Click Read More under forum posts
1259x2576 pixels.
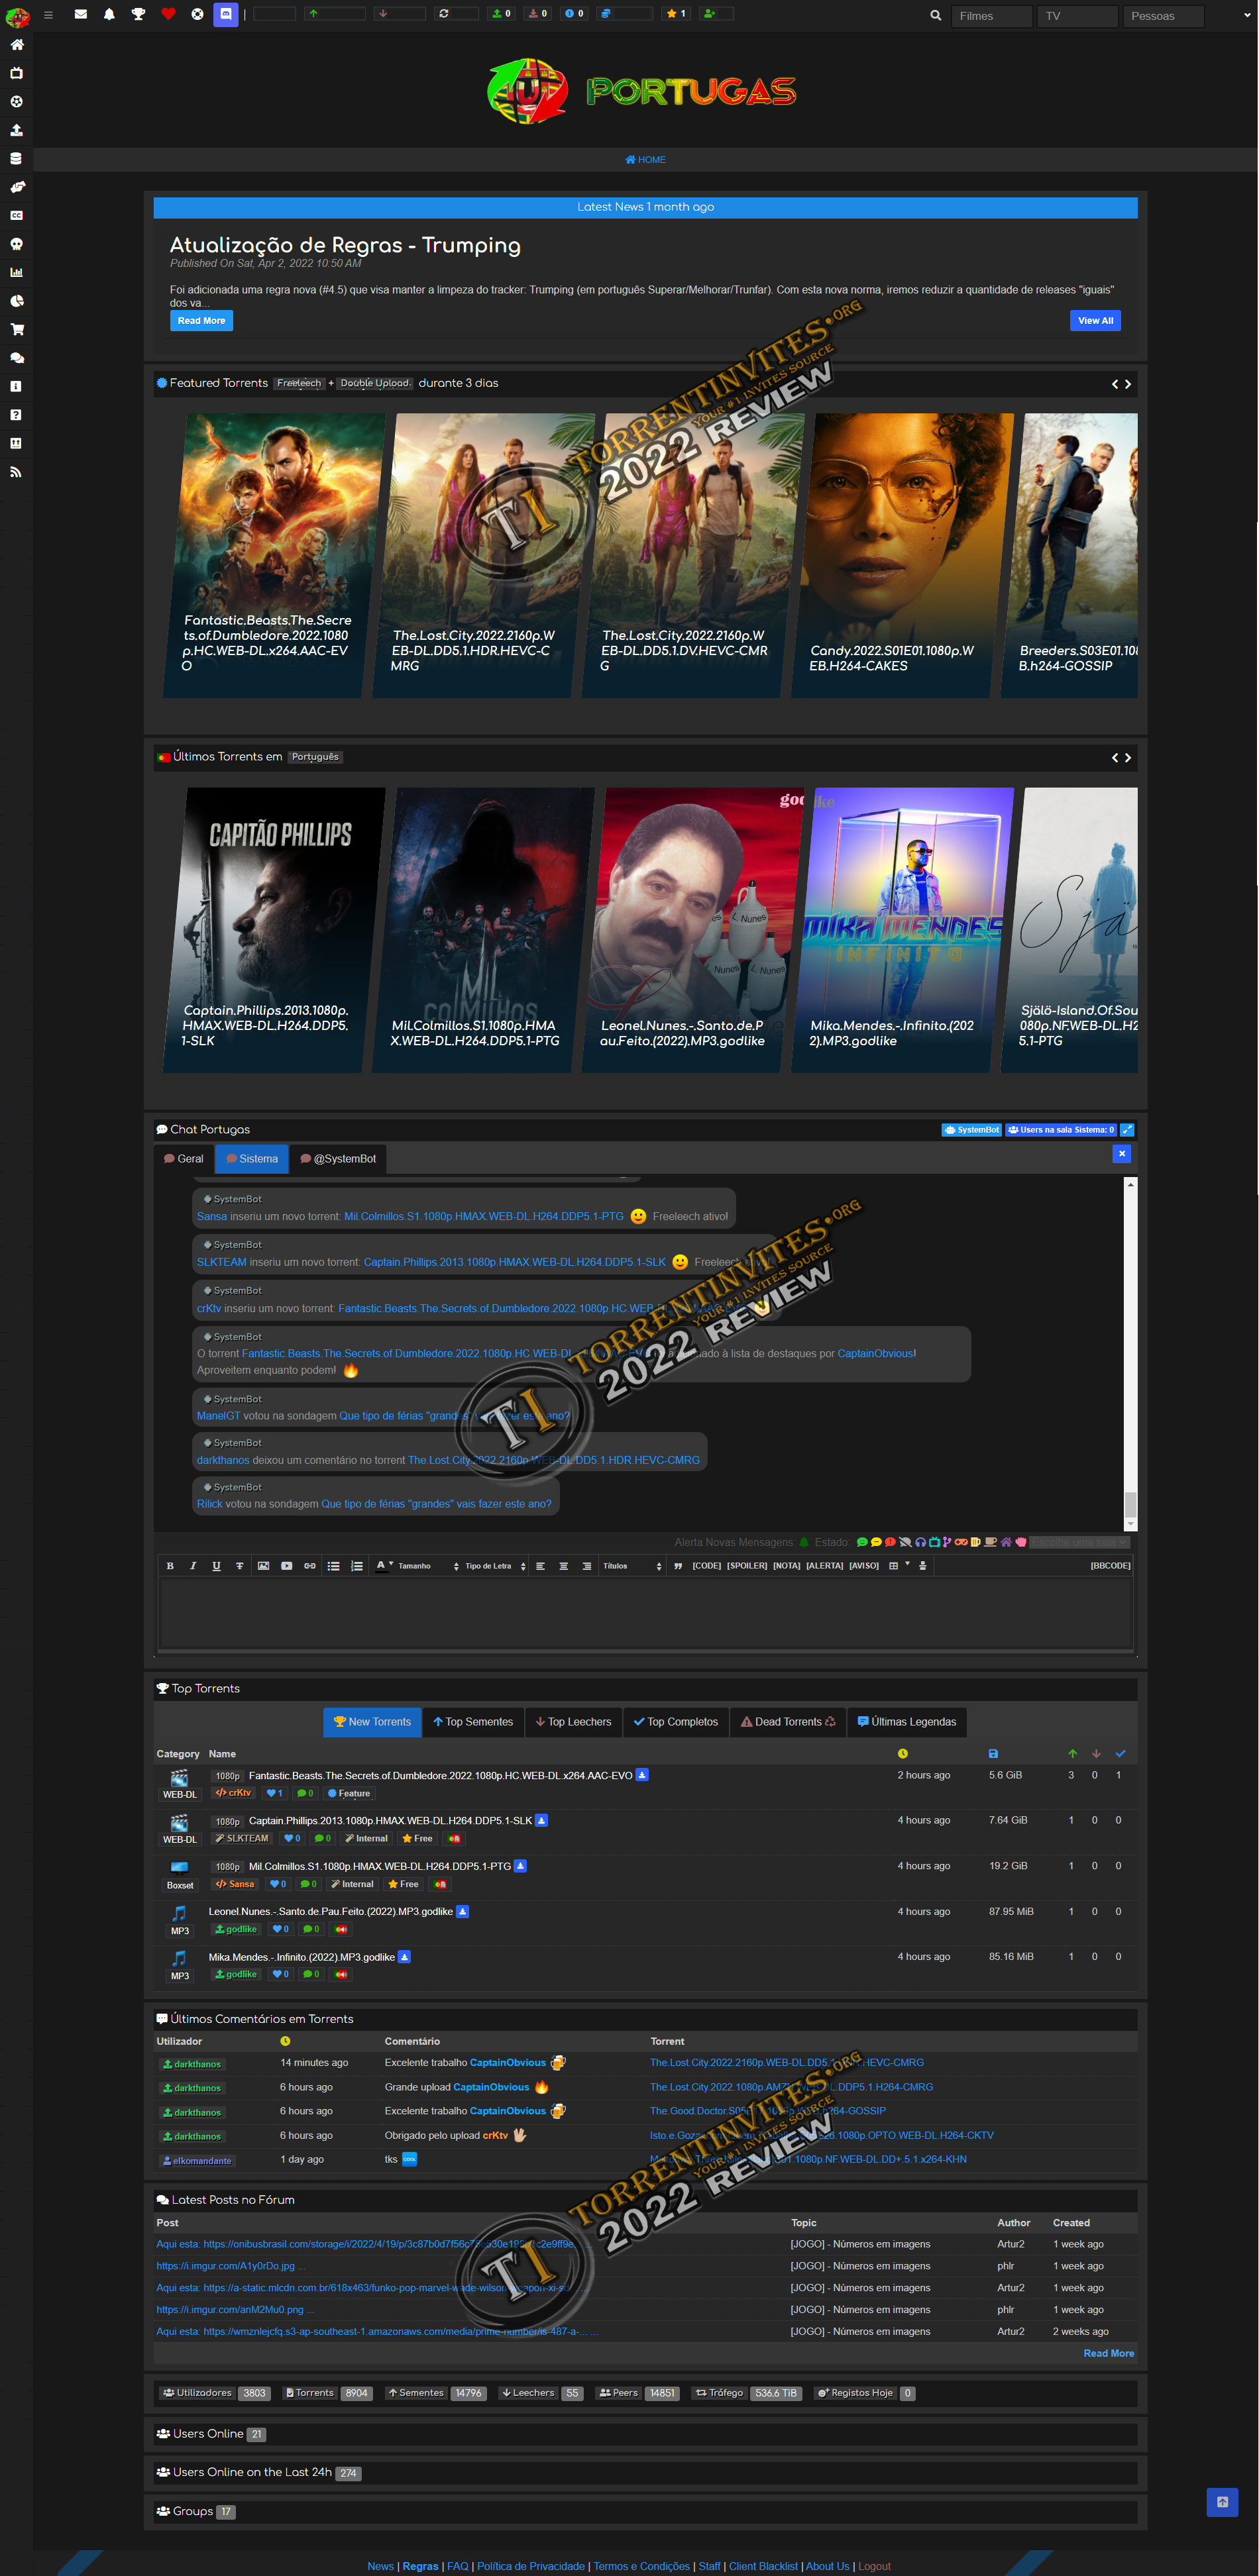1108,2353
